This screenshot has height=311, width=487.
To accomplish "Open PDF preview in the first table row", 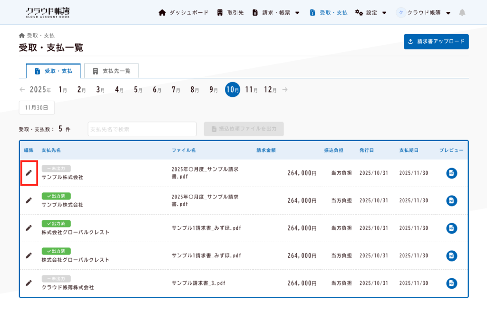I will click(x=451, y=173).
